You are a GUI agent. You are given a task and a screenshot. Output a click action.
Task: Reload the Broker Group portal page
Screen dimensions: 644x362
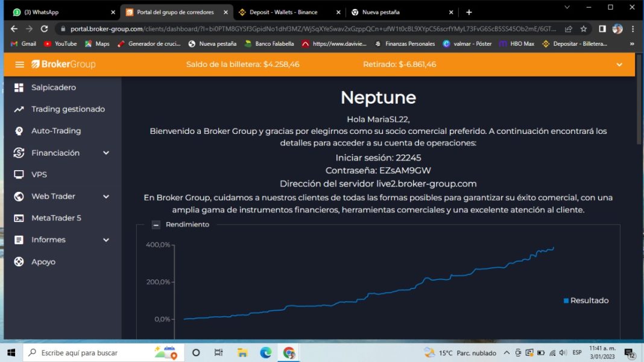[45, 29]
